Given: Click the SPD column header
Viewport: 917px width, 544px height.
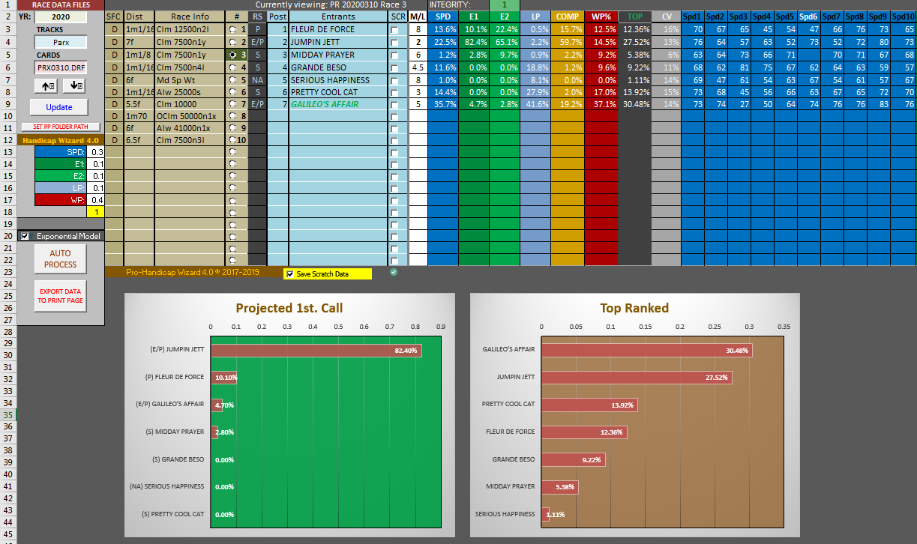Looking at the screenshot, I should pyautogui.click(x=443, y=16).
